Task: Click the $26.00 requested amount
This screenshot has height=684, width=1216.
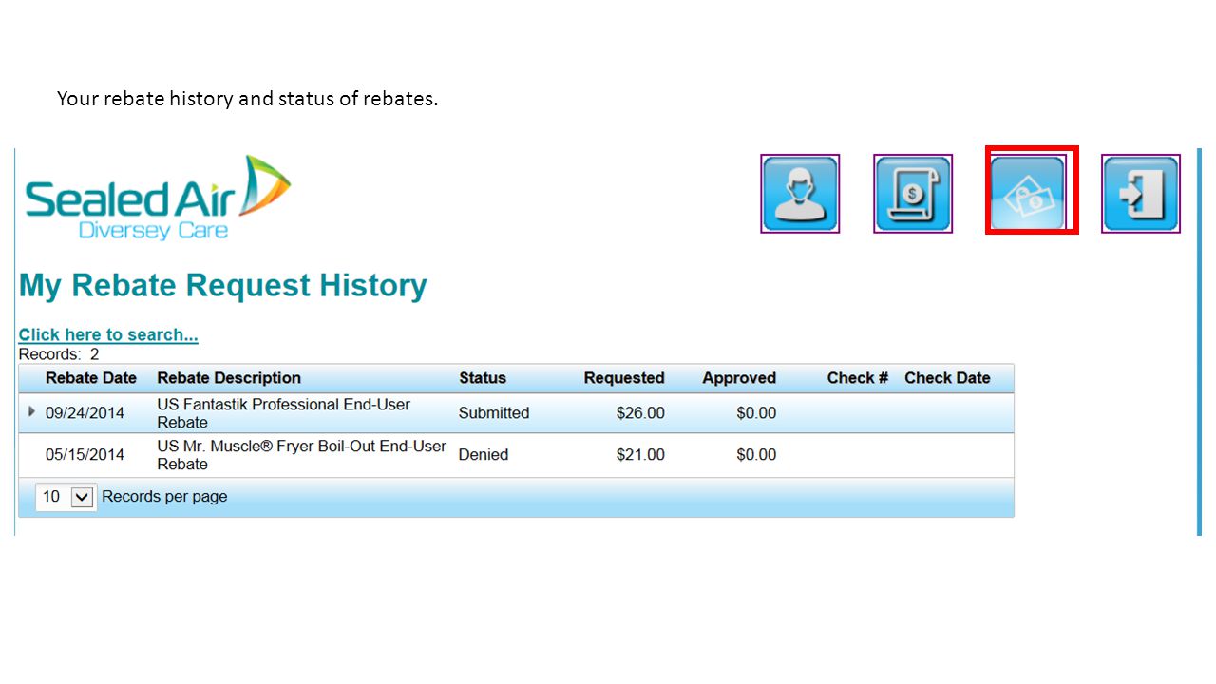Action: click(x=640, y=413)
